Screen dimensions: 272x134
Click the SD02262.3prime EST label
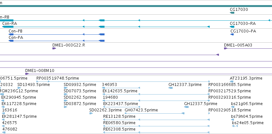pyautogui.click(x=105, y=110)
